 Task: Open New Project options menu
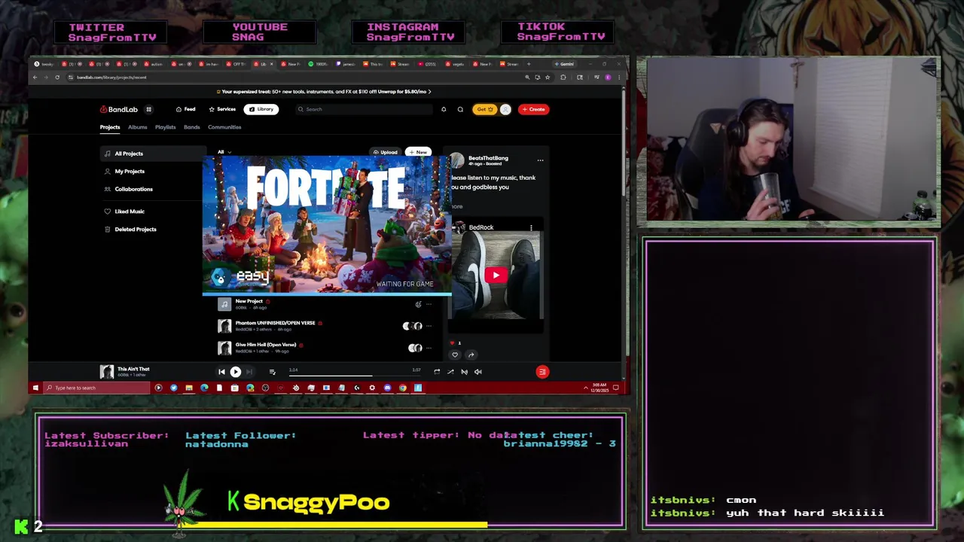pos(429,304)
